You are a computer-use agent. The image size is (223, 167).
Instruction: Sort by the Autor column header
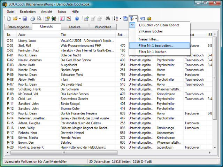pos(22,35)
